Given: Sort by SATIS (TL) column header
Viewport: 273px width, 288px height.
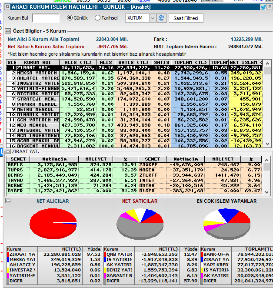Looking at the screenshot, I should tap(133, 62).
